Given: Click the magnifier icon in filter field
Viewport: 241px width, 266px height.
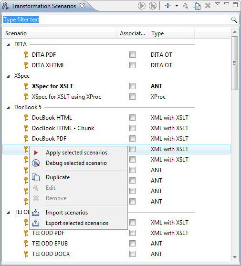Looking at the screenshot, I should tap(234, 20).
